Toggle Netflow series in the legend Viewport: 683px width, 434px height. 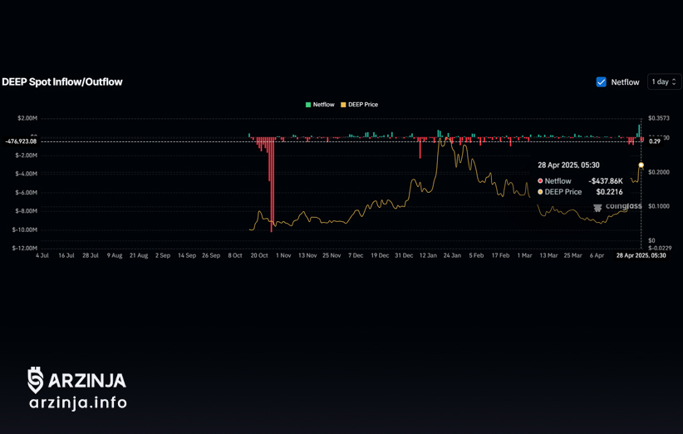pyautogui.click(x=320, y=105)
